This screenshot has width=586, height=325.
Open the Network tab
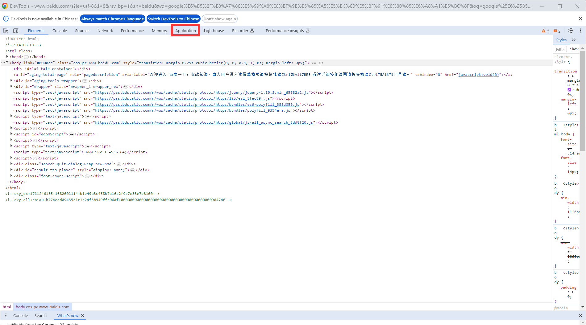(x=105, y=31)
